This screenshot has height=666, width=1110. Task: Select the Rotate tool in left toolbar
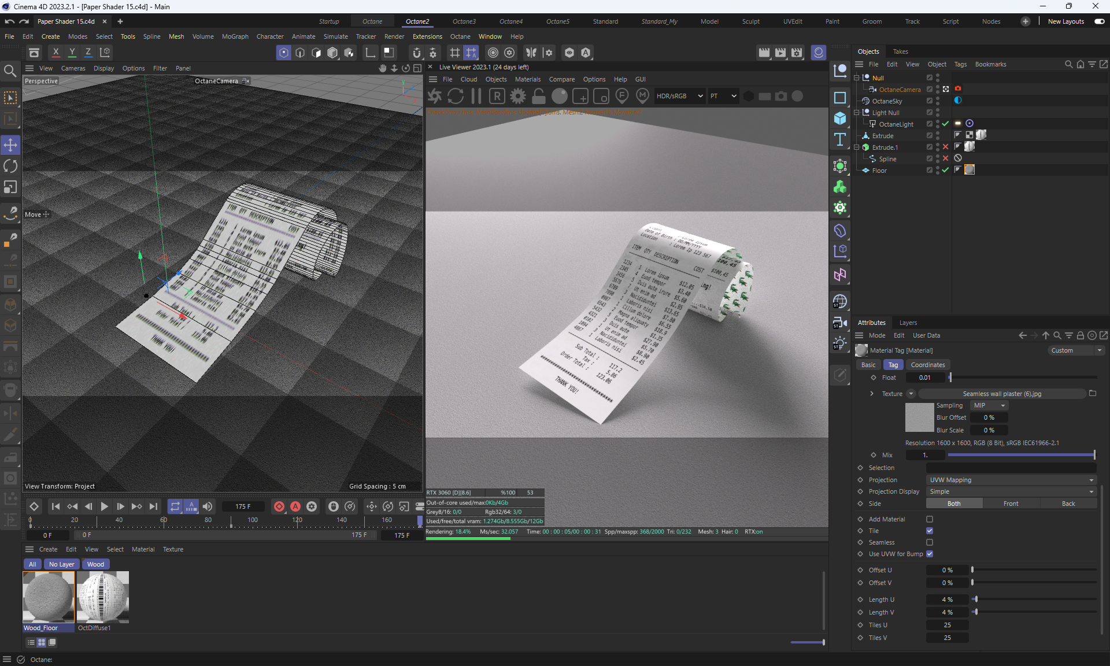pyautogui.click(x=10, y=166)
